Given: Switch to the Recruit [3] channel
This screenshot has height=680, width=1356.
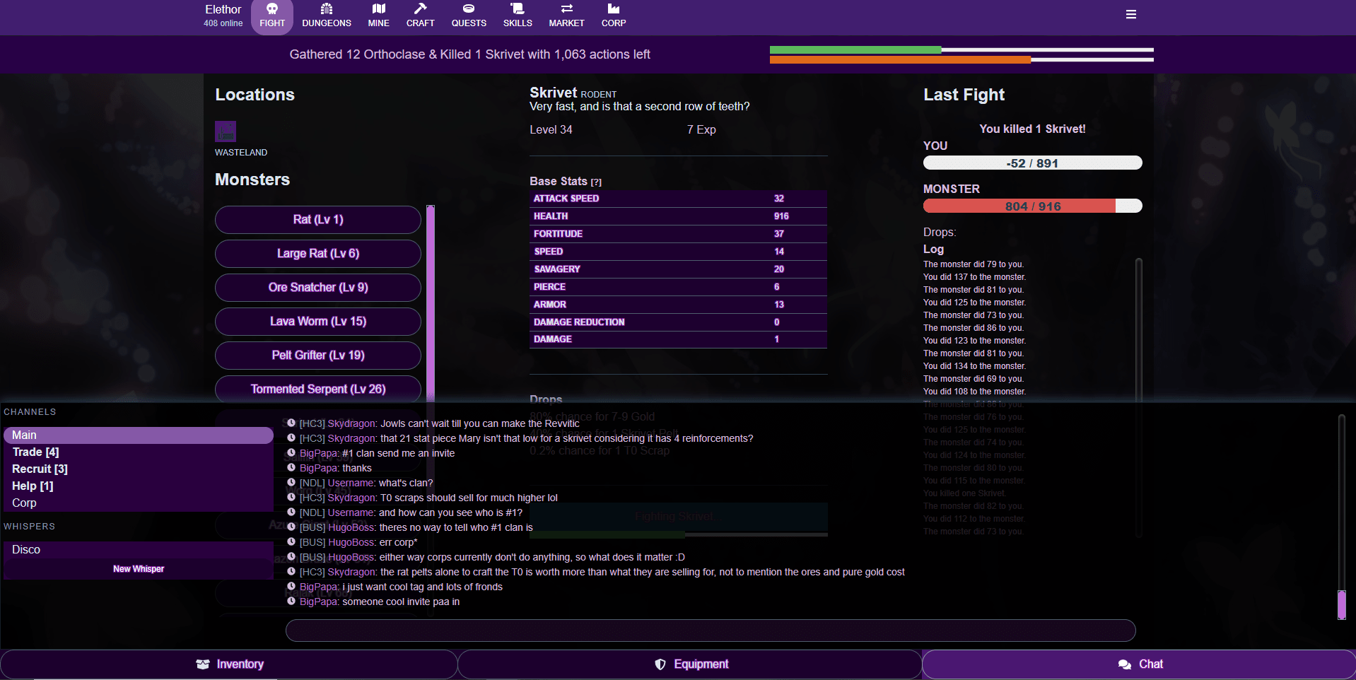Looking at the screenshot, I should pyautogui.click(x=40, y=469).
